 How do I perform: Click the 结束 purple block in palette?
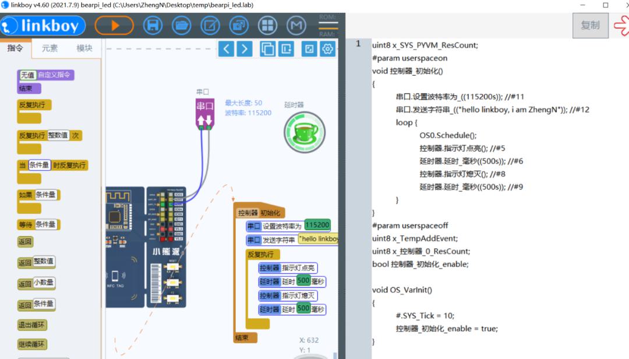tap(29, 89)
